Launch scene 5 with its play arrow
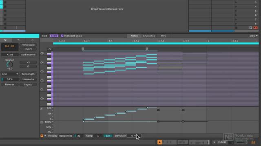Screen dimensions: 261x146 click(x=236, y=11)
